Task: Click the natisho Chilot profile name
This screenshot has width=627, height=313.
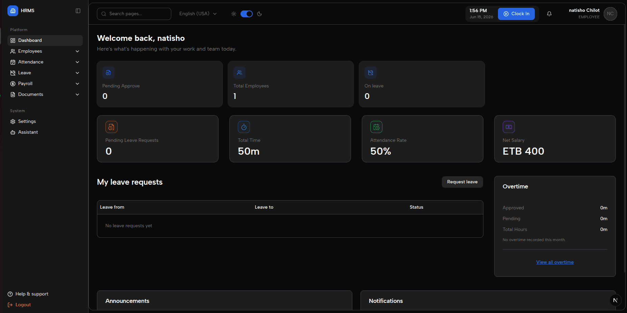Action: [x=584, y=10]
